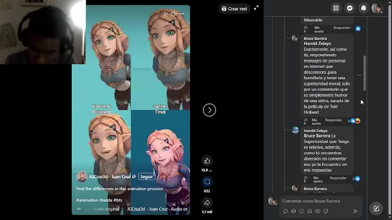Open the Facebook menu grid icon
The height and width of the screenshot is (220, 392).
(336, 8)
